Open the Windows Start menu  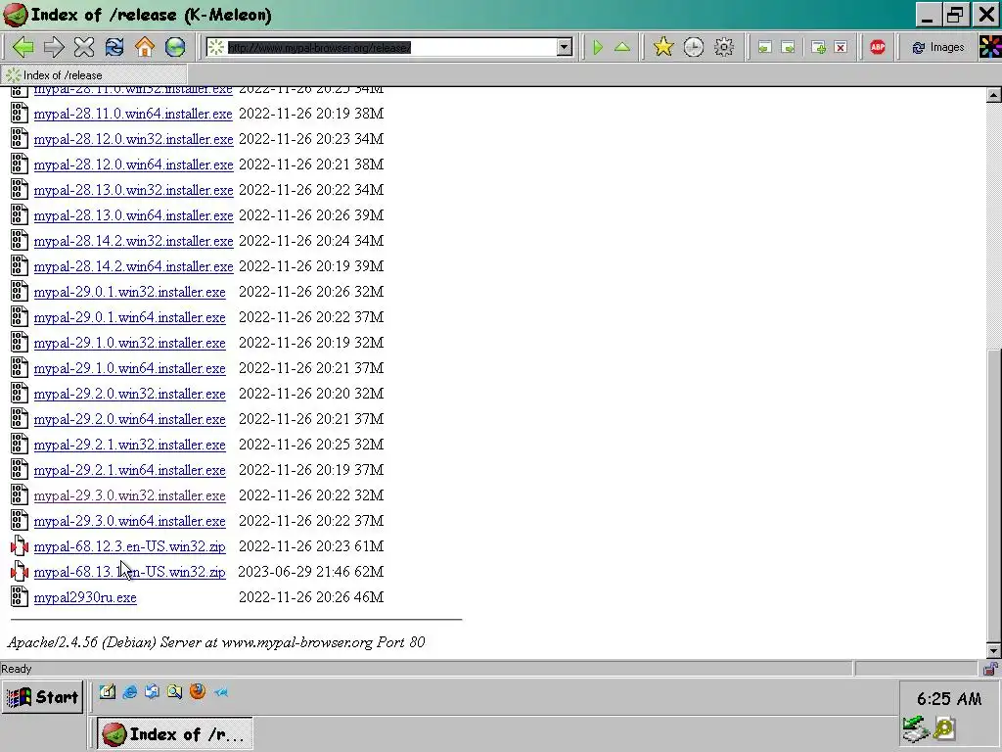point(43,697)
